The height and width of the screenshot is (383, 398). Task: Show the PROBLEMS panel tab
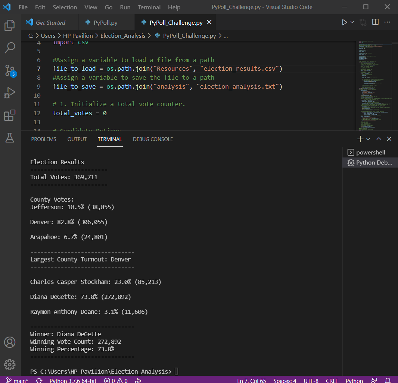tap(44, 139)
